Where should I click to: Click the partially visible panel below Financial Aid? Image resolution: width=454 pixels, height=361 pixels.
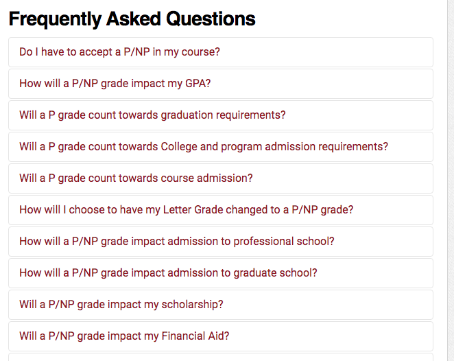click(x=221, y=357)
